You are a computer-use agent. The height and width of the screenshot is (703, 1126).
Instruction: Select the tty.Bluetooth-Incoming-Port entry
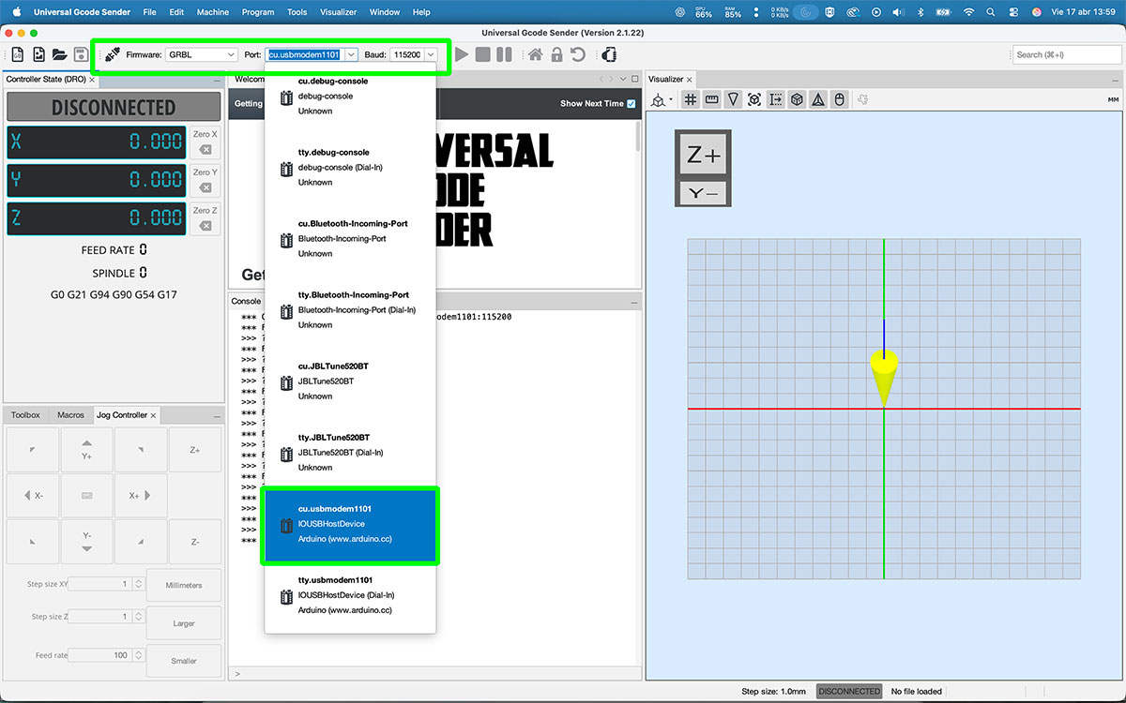click(350, 309)
